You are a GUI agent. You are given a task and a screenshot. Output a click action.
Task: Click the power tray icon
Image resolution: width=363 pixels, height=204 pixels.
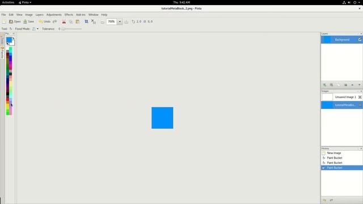(354, 2)
